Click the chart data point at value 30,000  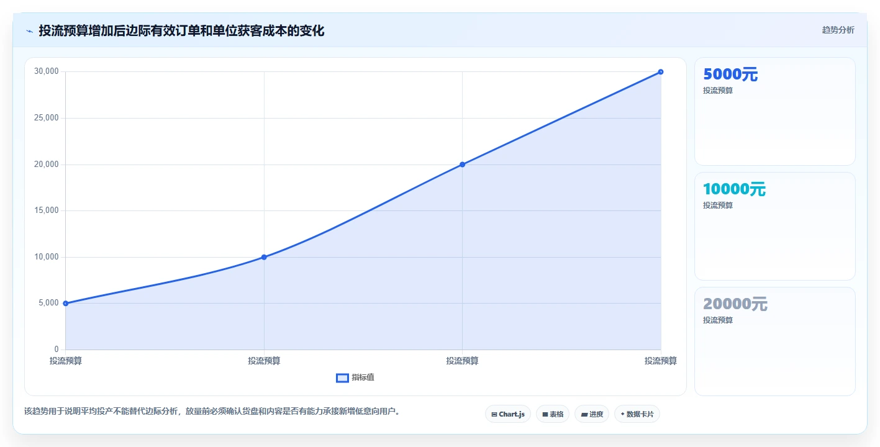click(x=661, y=72)
